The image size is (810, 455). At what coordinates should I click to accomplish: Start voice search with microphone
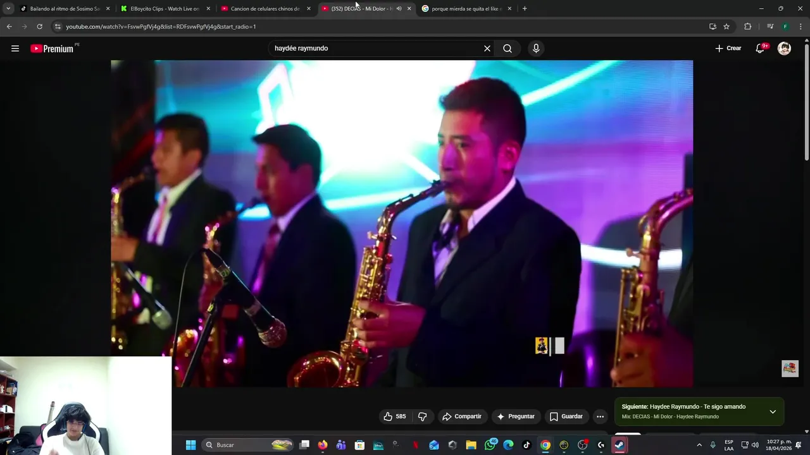(x=536, y=49)
